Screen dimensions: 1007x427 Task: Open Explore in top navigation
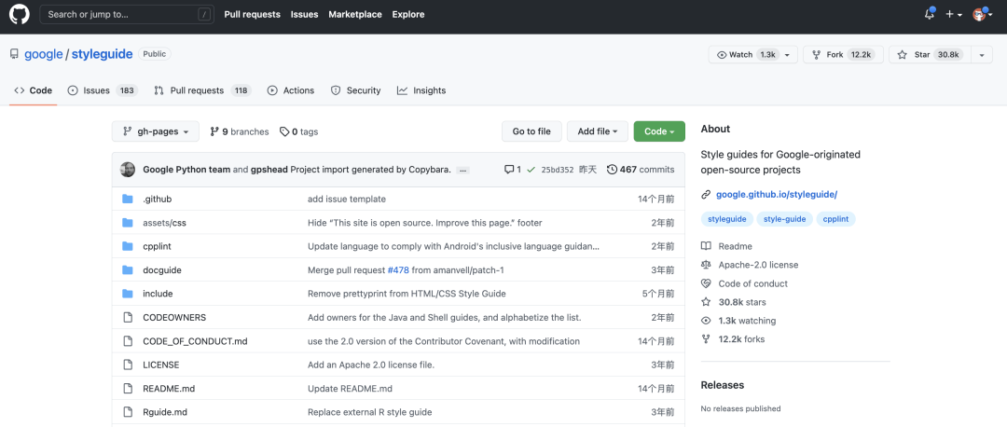[x=408, y=14]
